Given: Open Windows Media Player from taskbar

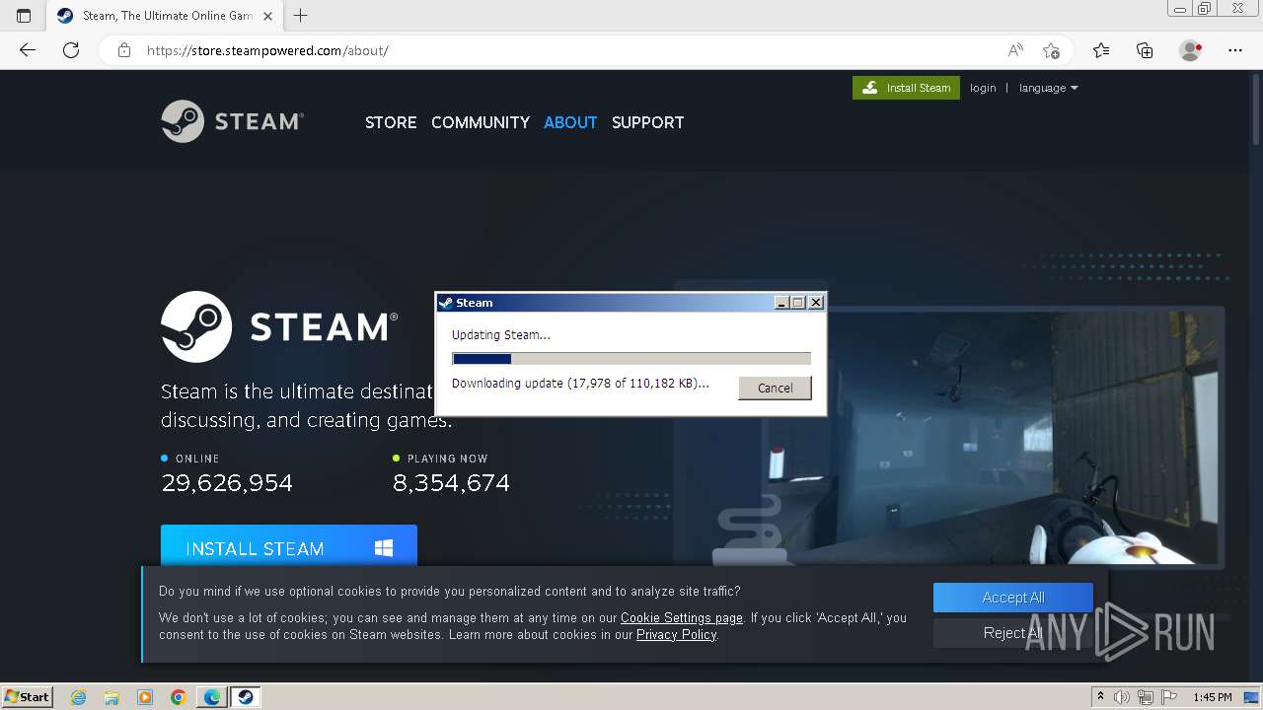Looking at the screenshot, I should (x=145, y=697).
